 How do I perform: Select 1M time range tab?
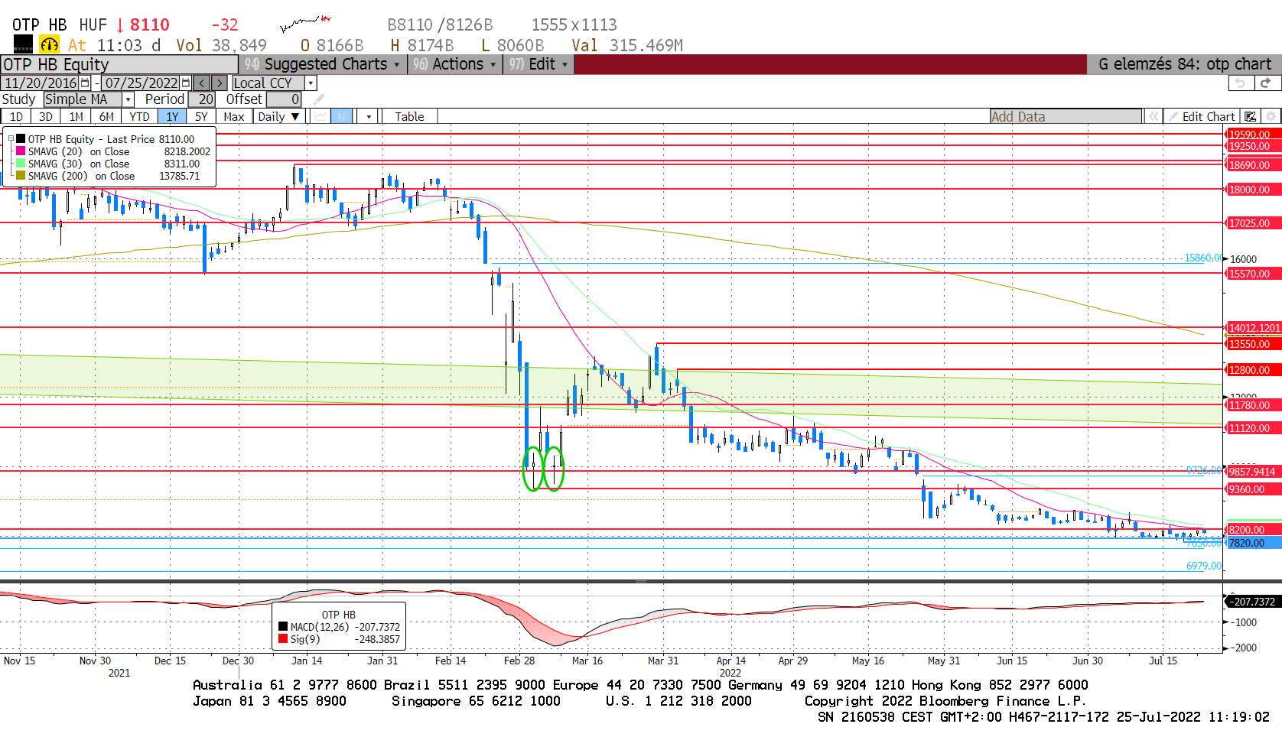[x=76, y=116]
